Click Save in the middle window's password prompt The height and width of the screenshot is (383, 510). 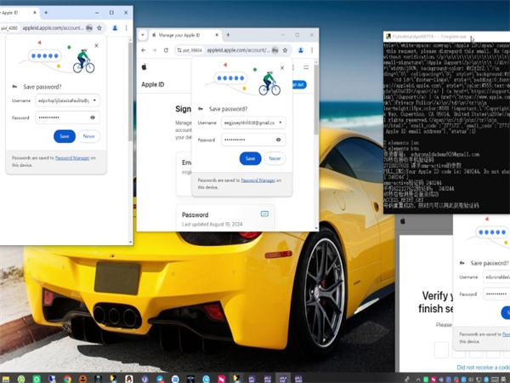pos(250,158)
